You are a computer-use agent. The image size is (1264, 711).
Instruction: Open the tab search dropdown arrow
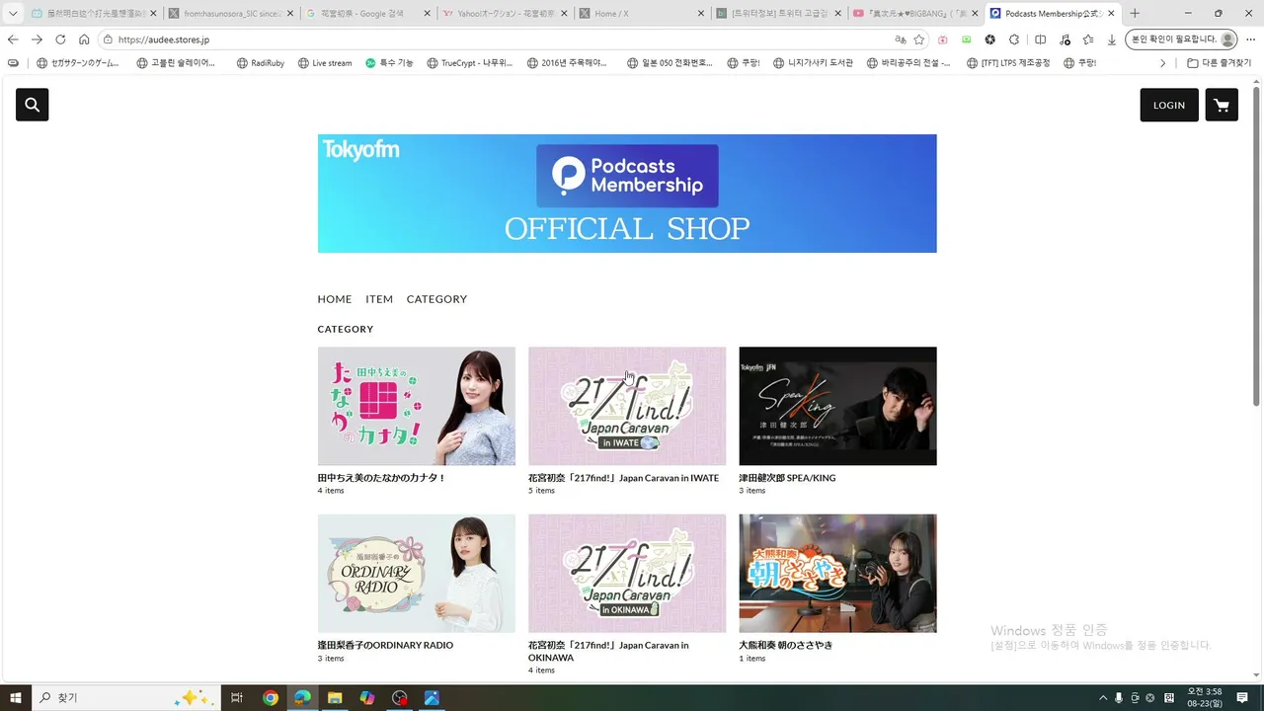click(13, 14)
